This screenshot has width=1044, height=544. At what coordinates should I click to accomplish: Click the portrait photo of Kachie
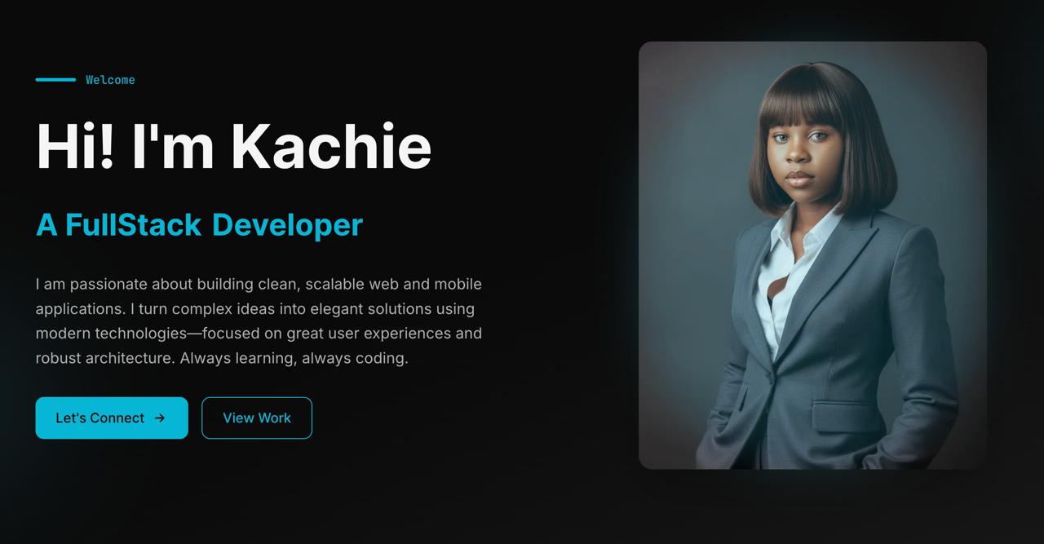coord(812,255)
